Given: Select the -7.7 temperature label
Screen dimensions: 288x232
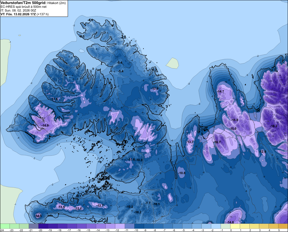Looking at the screenshot, I should pos(148,203).
